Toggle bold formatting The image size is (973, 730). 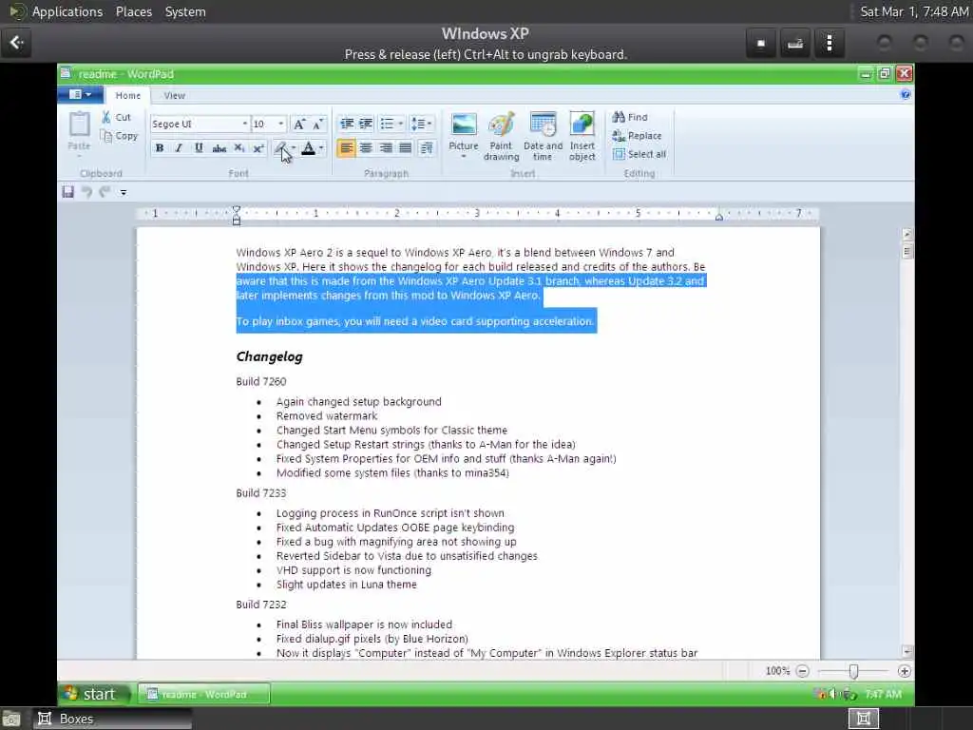[160, 148]
